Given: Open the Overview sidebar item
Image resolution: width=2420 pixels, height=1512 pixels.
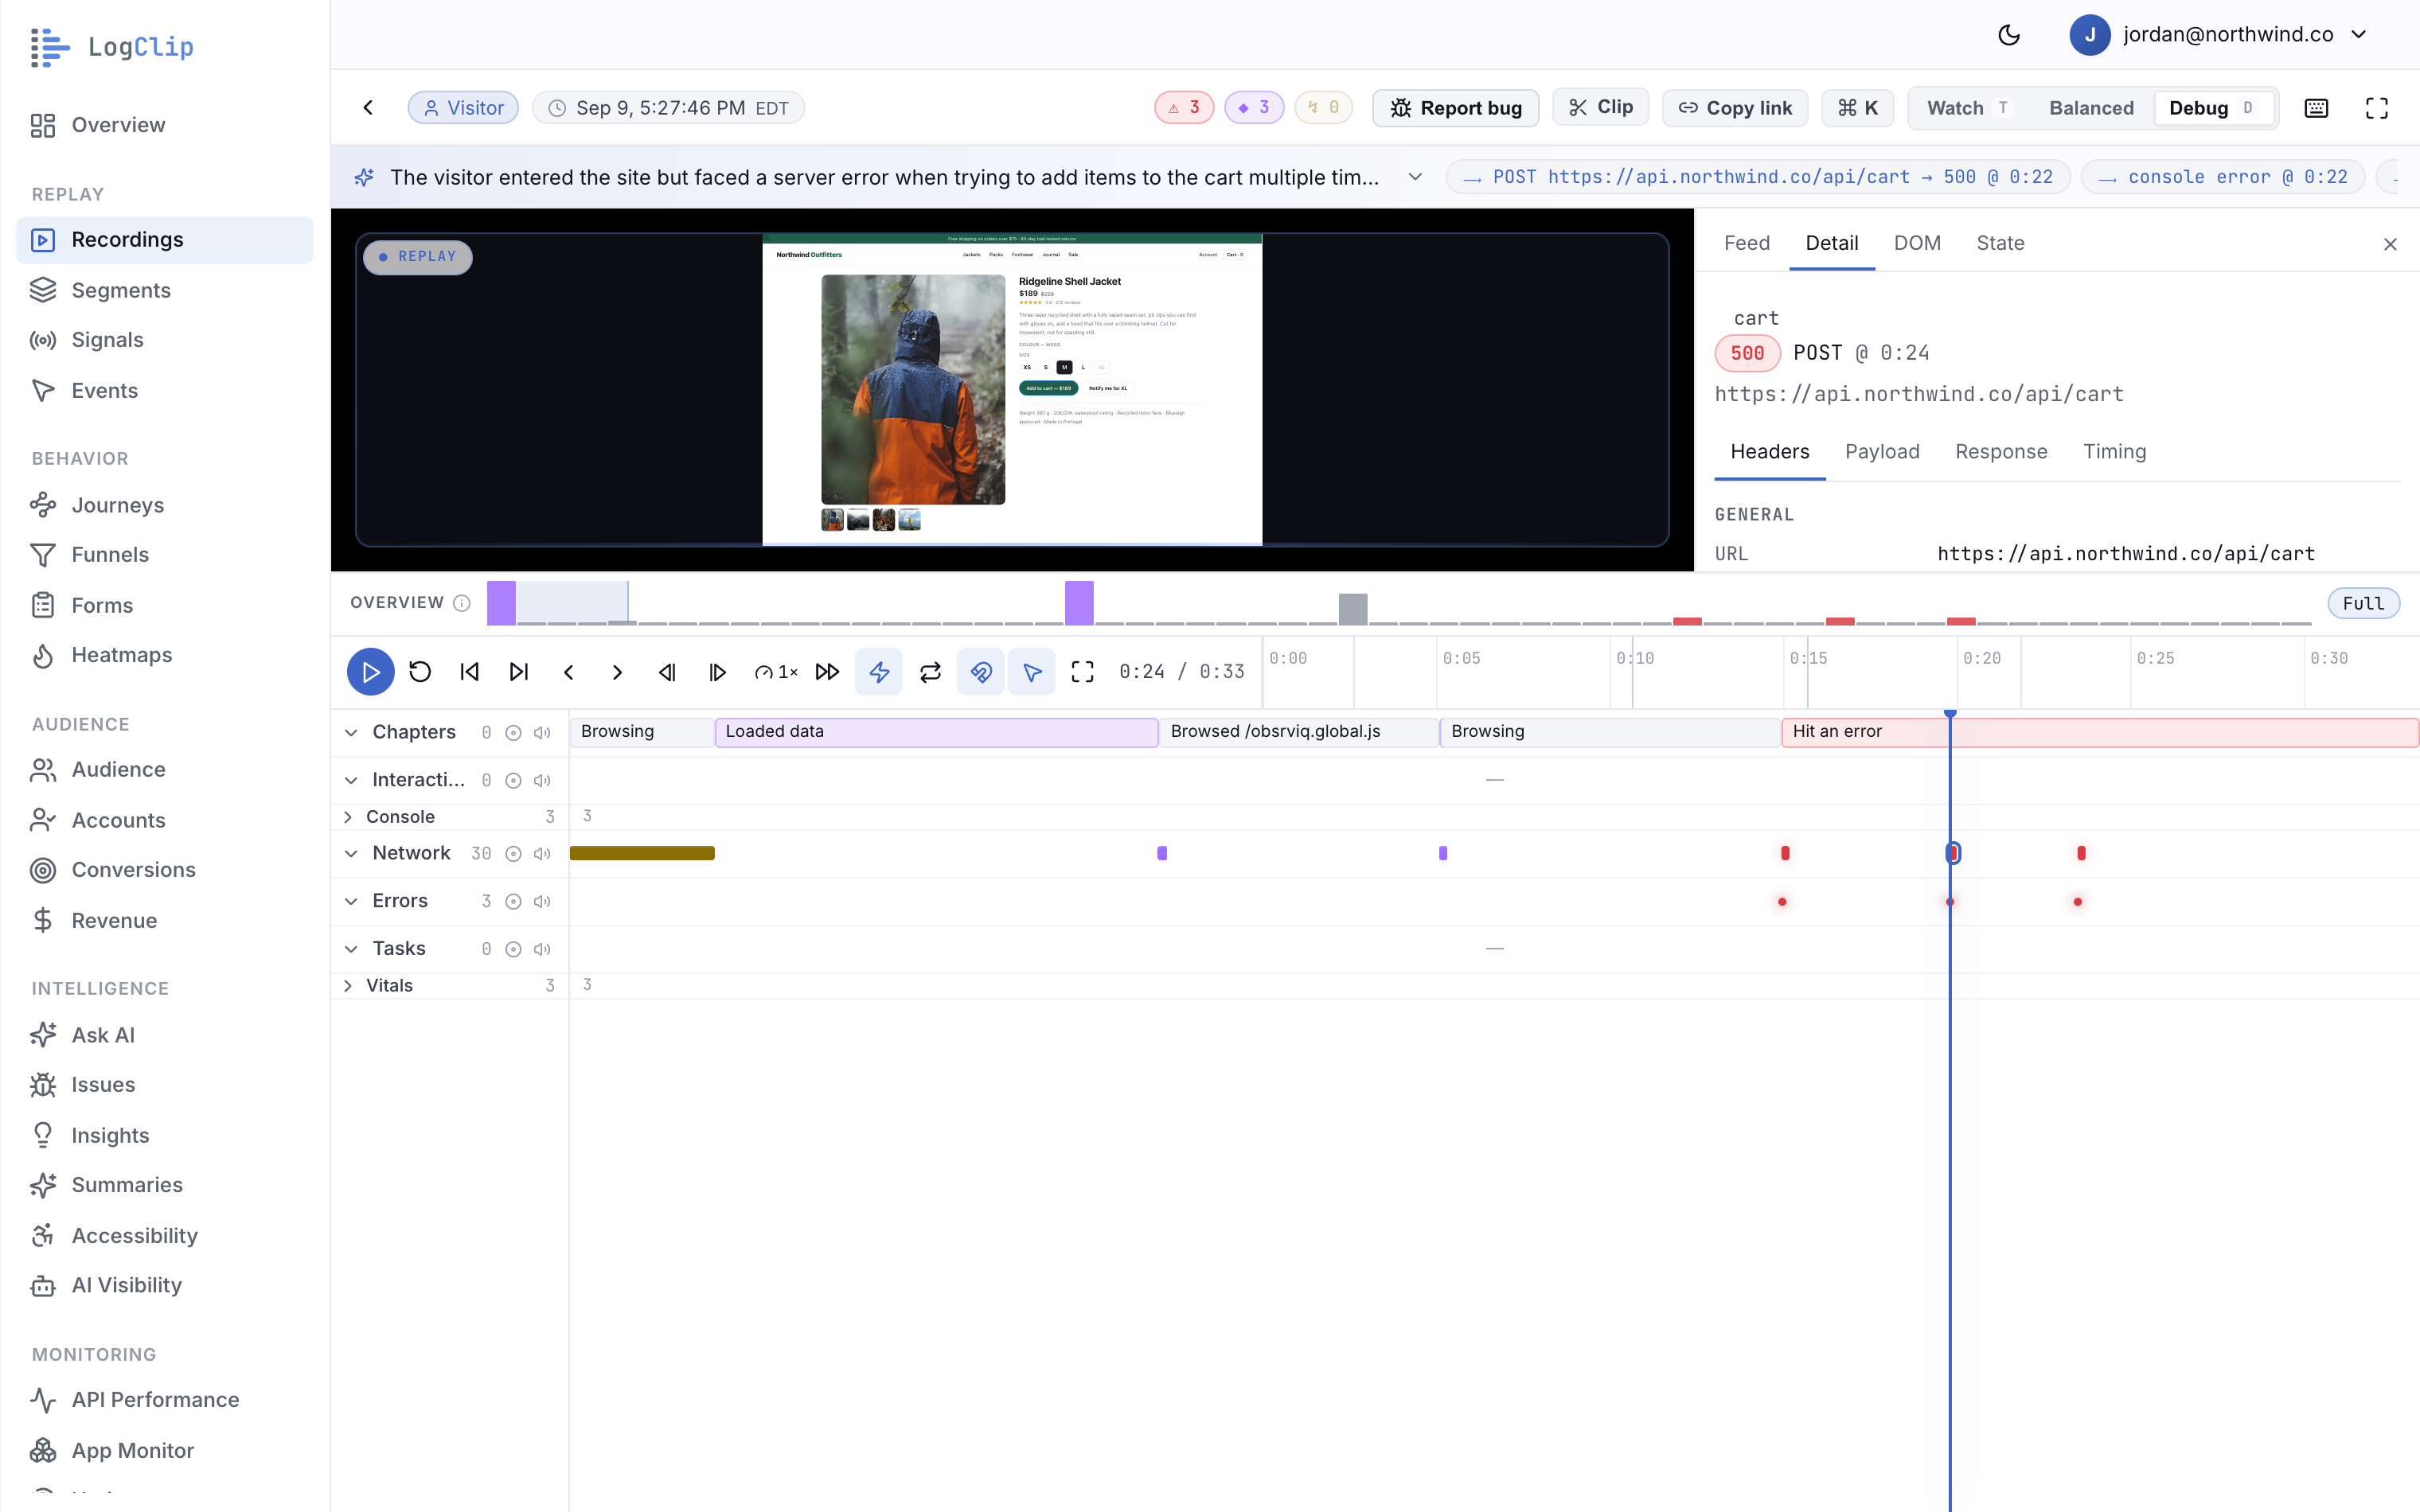Looking at the screenshot, I should (x=165, y=125).
